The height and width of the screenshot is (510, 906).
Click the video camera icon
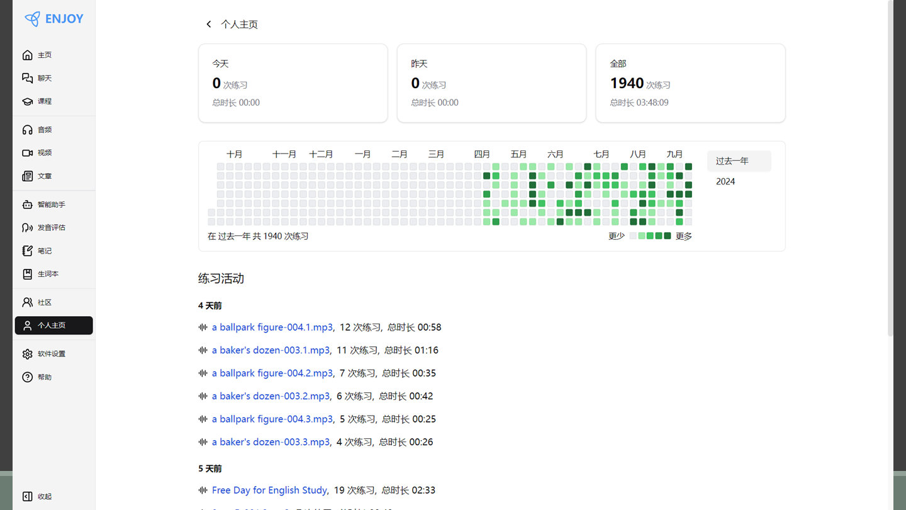click(x=27, y=153)
